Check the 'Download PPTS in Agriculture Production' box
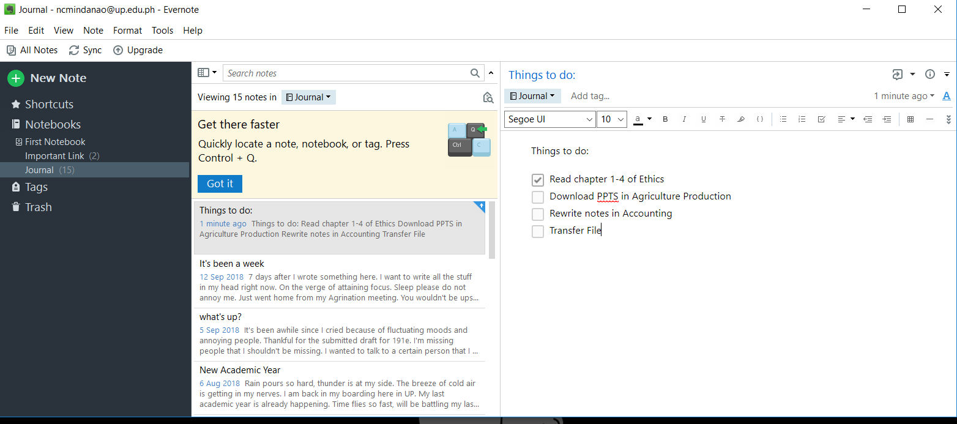Viewport: 957px width, 424px height. pos(538,197)
